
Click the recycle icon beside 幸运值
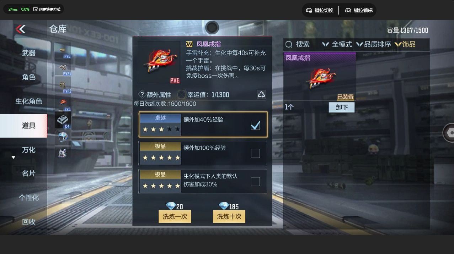pos(261,94)
